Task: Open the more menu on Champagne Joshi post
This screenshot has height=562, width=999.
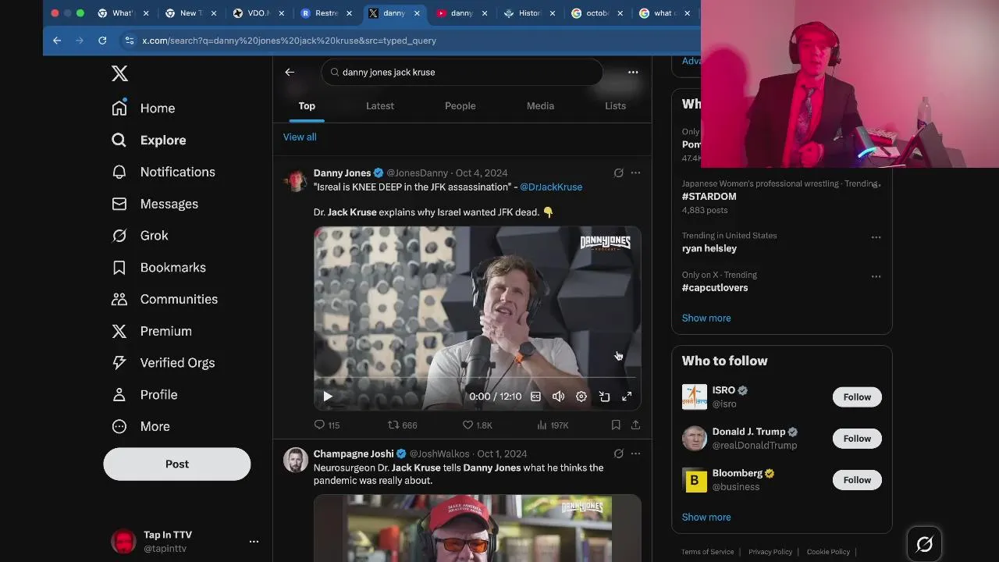Action: pyautogui.click(x=635, y=454)
